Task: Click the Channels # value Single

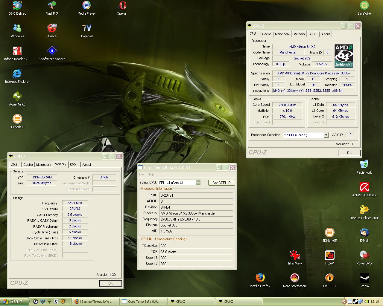Action: pos(104,177)
